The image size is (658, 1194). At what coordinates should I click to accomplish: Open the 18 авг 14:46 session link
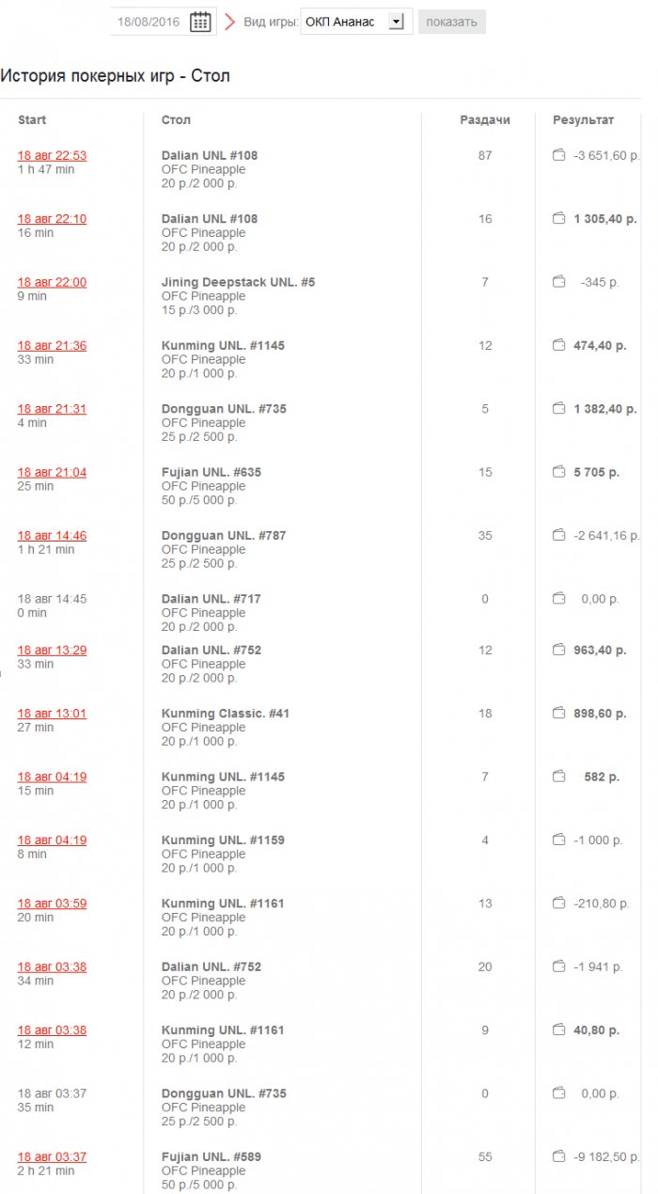point(52,535)
